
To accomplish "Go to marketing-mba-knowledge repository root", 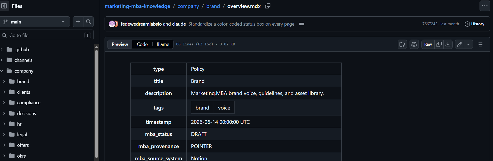I will point(137,6).
